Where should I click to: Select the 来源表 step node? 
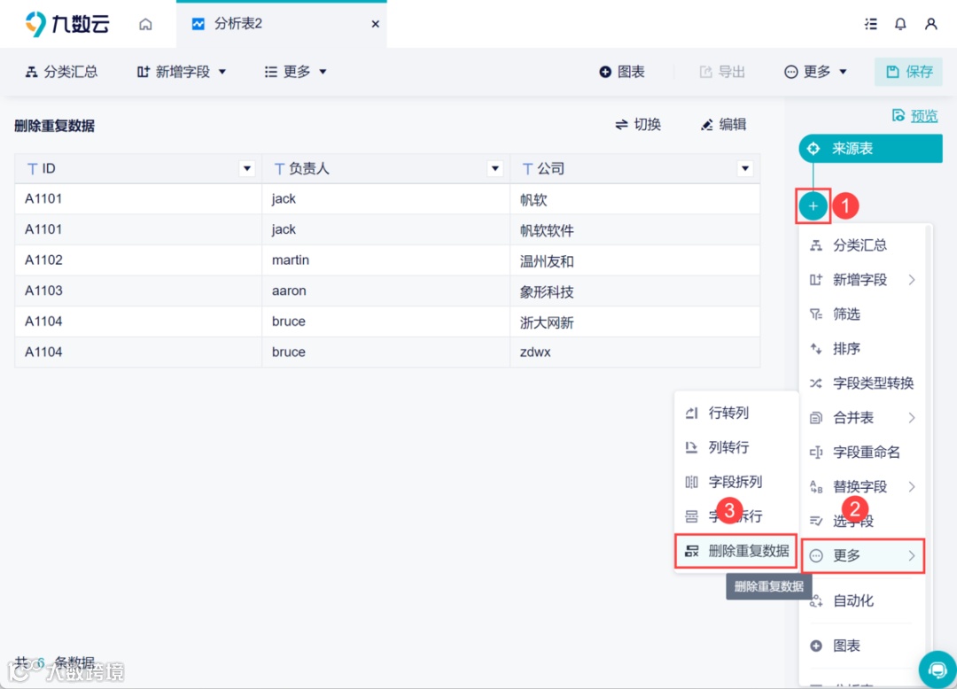pos(871,148)
